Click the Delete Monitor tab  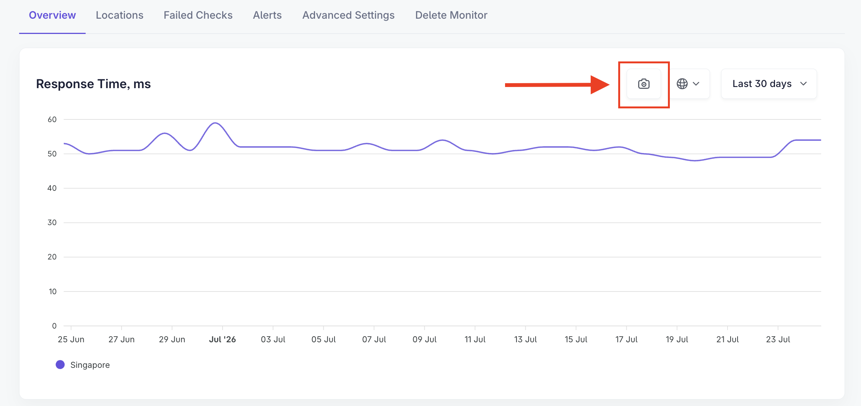pos(451,15)
